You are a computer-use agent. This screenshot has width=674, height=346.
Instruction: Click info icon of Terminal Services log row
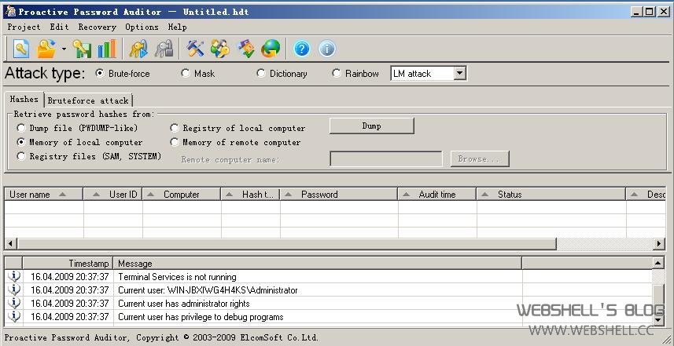[13, 276]
